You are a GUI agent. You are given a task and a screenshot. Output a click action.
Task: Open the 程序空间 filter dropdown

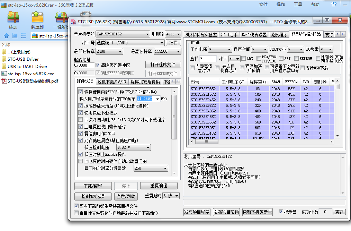[260, 49]
